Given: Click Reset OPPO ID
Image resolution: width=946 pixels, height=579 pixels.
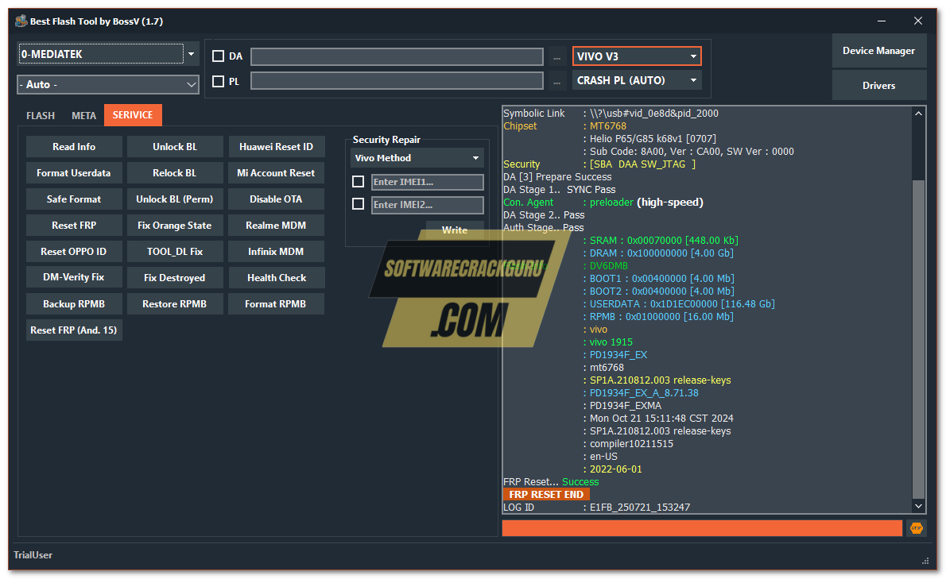Looking at the screenshot, I should coord(74,251).
